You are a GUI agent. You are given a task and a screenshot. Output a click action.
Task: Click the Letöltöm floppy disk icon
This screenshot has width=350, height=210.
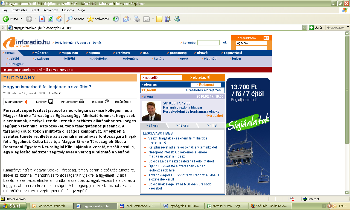51,101
